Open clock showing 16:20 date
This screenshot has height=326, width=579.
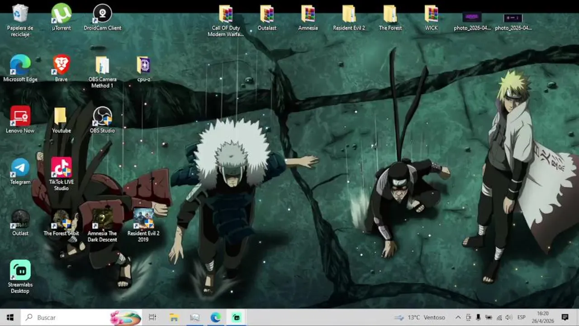click(x=543, y=317)
